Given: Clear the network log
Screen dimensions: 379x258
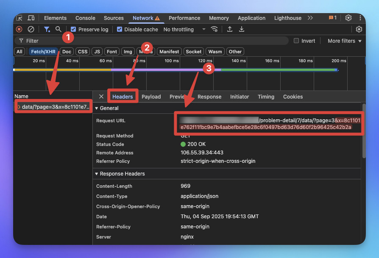Looking at the screenshot, I should 31,30.
